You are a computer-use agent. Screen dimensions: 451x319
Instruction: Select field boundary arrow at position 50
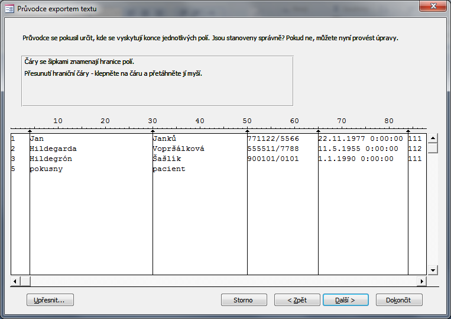pos(247,131)
